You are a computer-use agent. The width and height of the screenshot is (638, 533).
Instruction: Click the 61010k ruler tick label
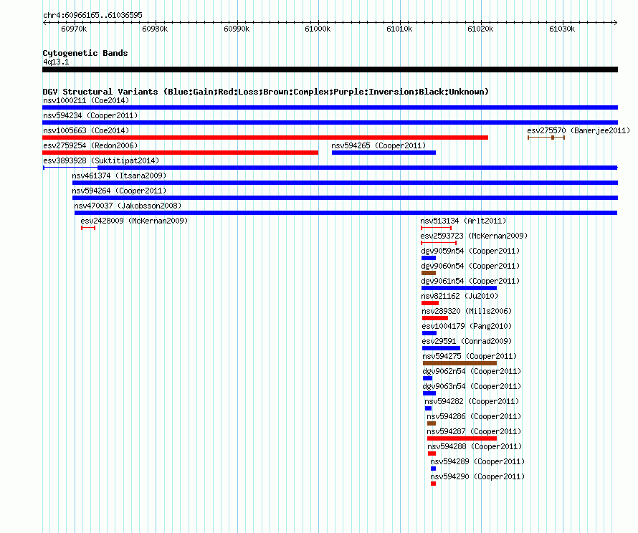(x=399, y=29)
